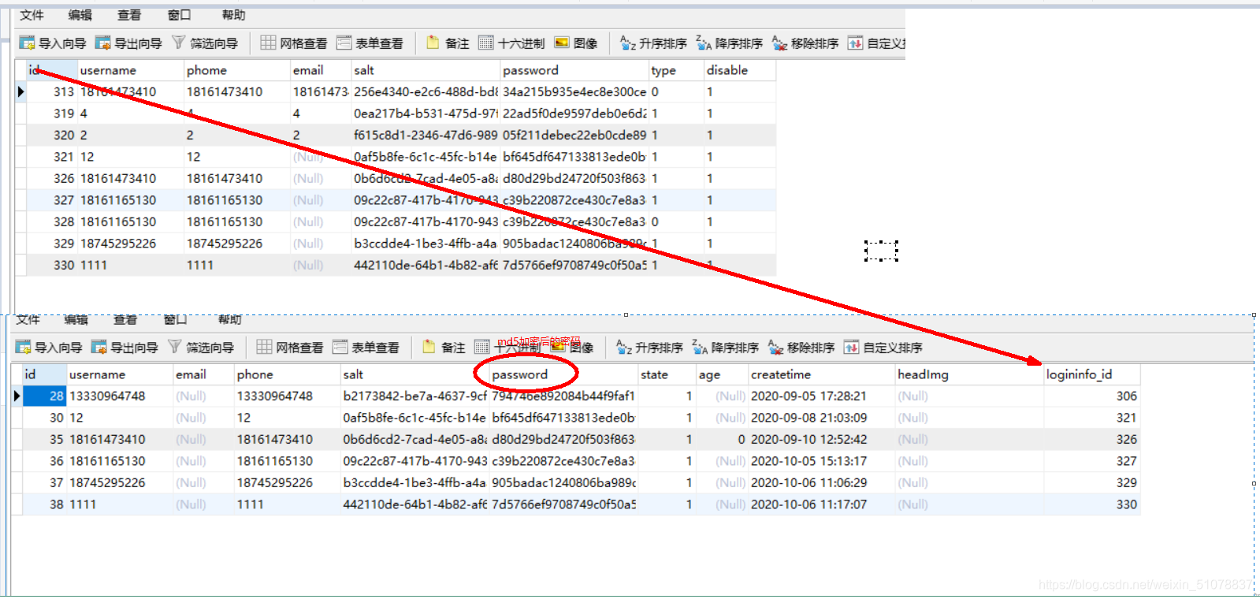Click 导入向导 icon in top toolbar
This screenshot has height=599, width=1260.
coord(28,43)
